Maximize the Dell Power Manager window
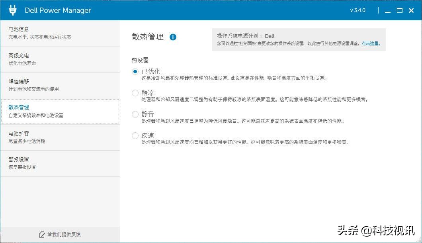Image resolution: width=422 pixels, height=243 pixels. [399, 10]
